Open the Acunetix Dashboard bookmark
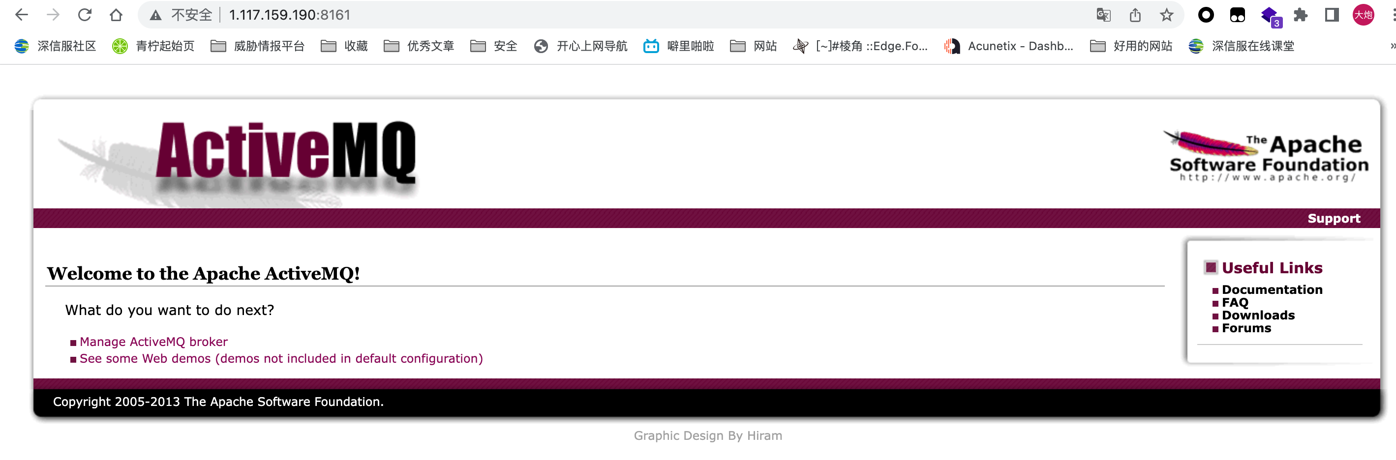The height and width of the screenshot is (460, 1396). coord(1008,46)
